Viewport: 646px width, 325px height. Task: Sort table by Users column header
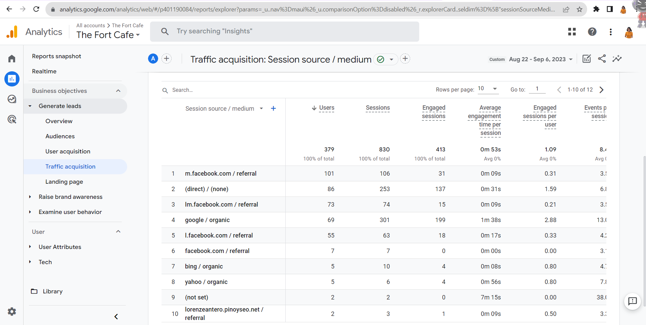[x=326, y=108]
